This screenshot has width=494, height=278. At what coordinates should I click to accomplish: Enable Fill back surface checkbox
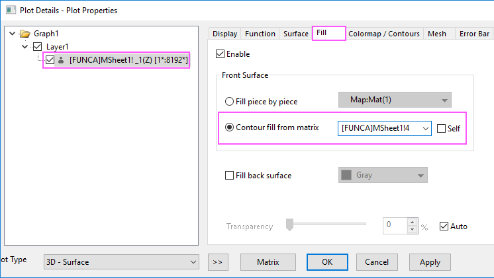(x=229, y=175)
